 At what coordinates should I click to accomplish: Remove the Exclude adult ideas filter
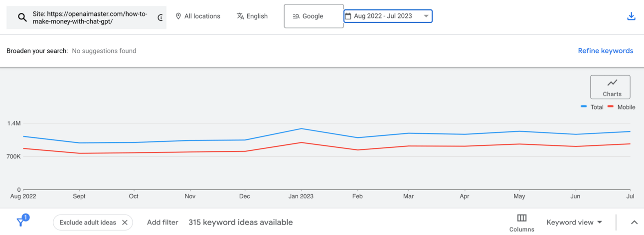pos(125,223)
